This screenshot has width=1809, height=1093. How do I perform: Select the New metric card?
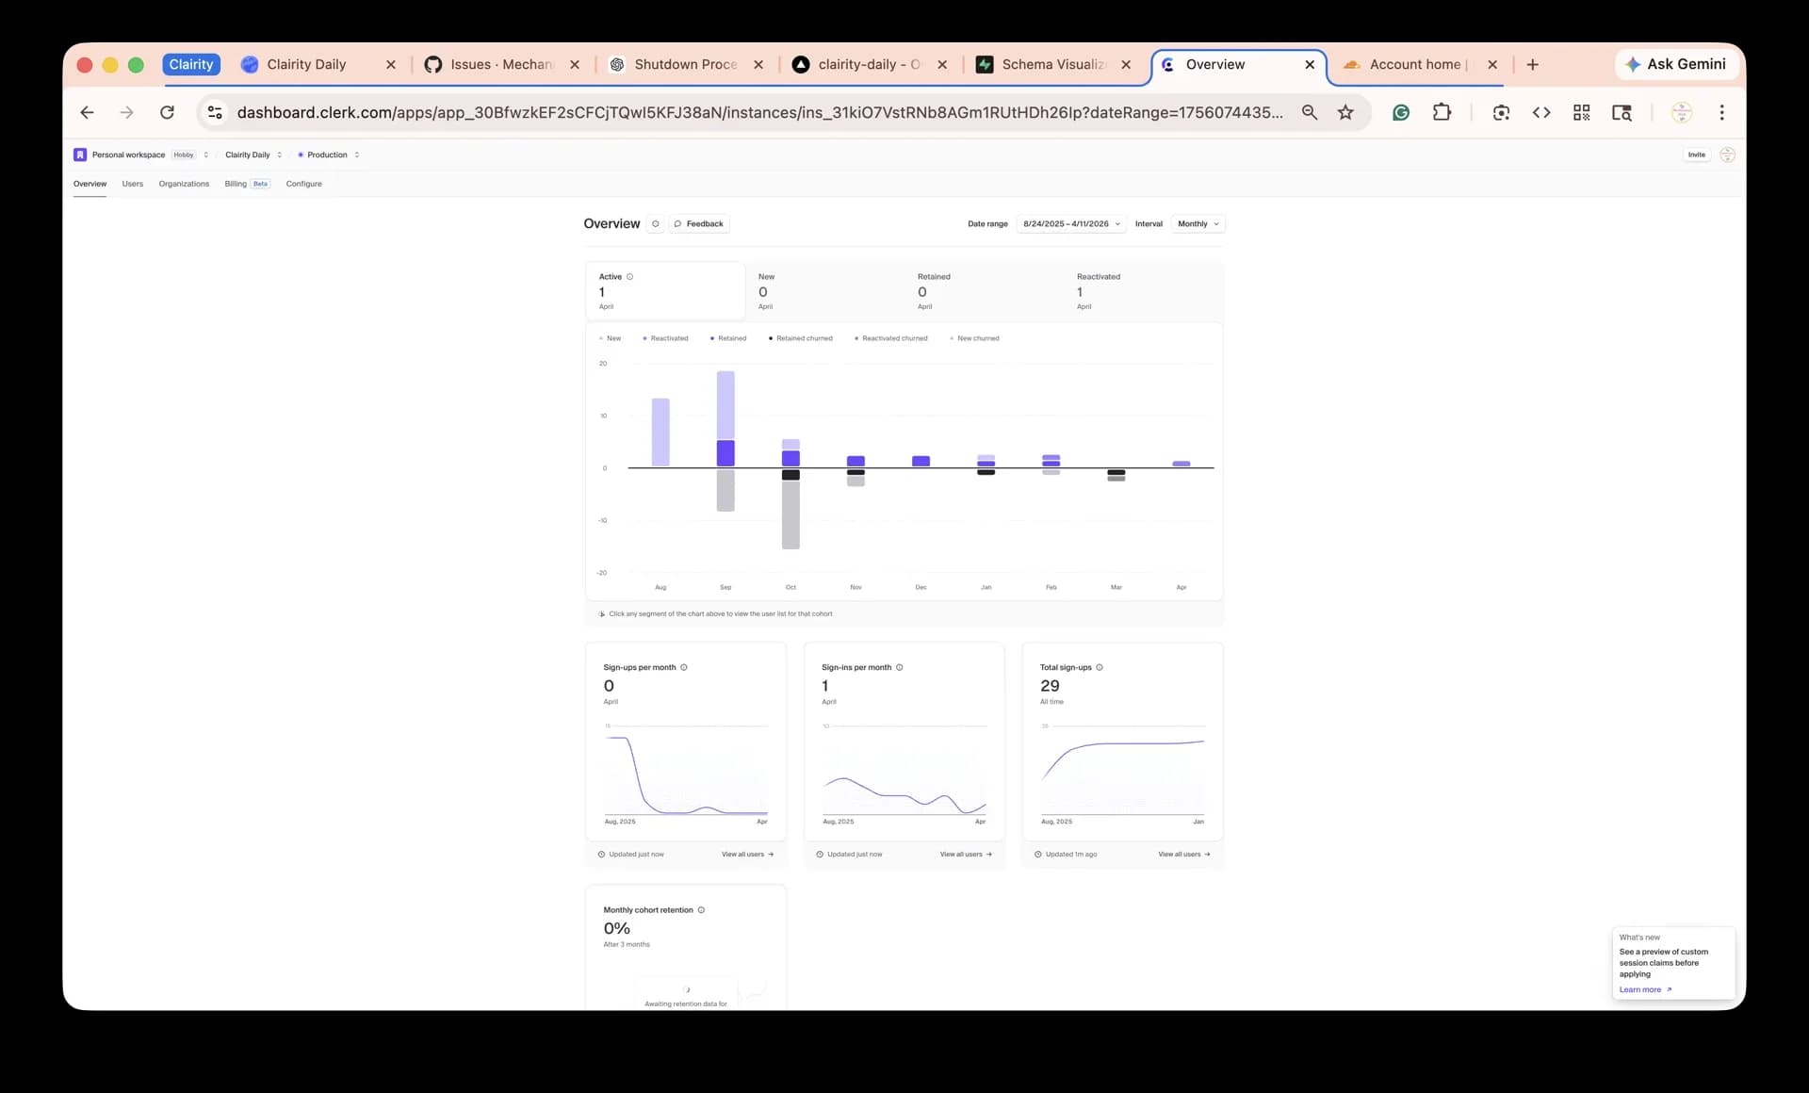824,291
